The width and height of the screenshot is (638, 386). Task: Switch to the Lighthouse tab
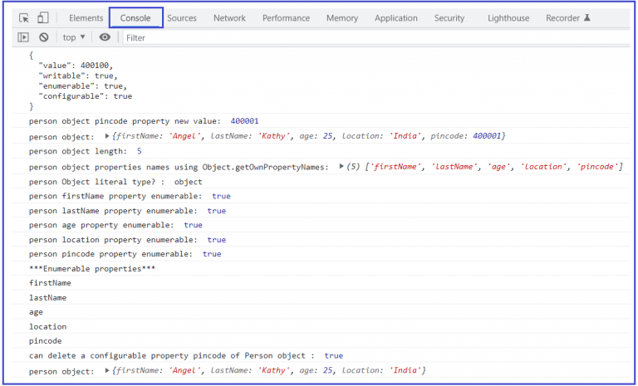(508, 18)
